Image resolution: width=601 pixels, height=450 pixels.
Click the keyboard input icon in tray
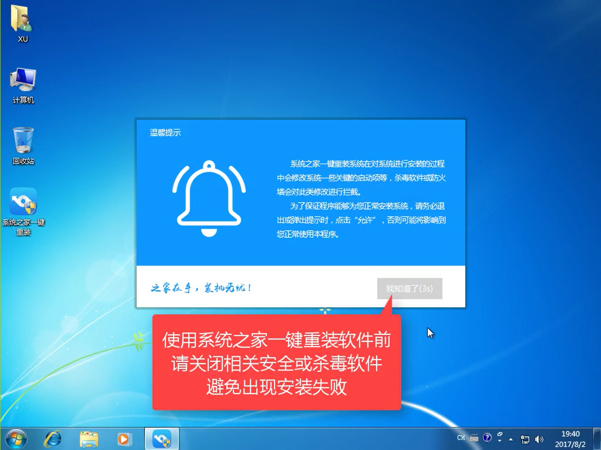tap(473, 438)
